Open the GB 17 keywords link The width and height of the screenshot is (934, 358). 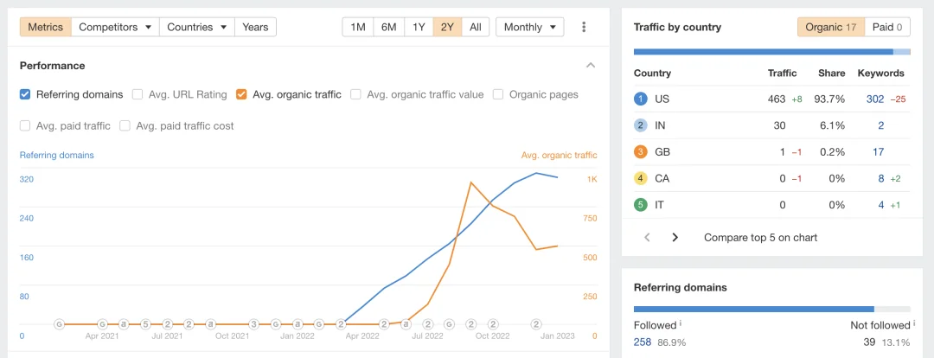click(878, 152)
